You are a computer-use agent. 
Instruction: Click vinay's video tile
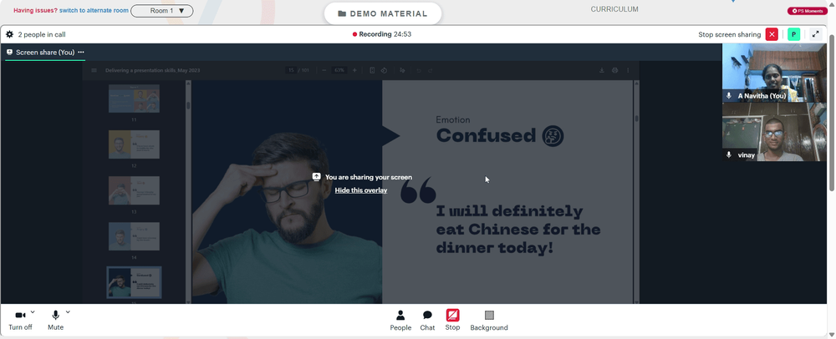tap(774, 132)
